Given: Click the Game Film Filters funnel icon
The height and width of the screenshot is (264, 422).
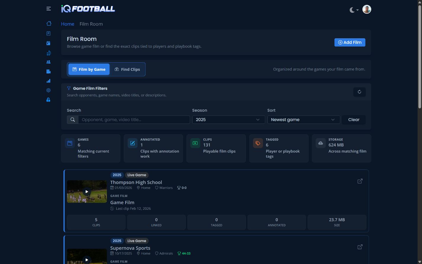Looking at the screenshot, I should coord(69,88).
